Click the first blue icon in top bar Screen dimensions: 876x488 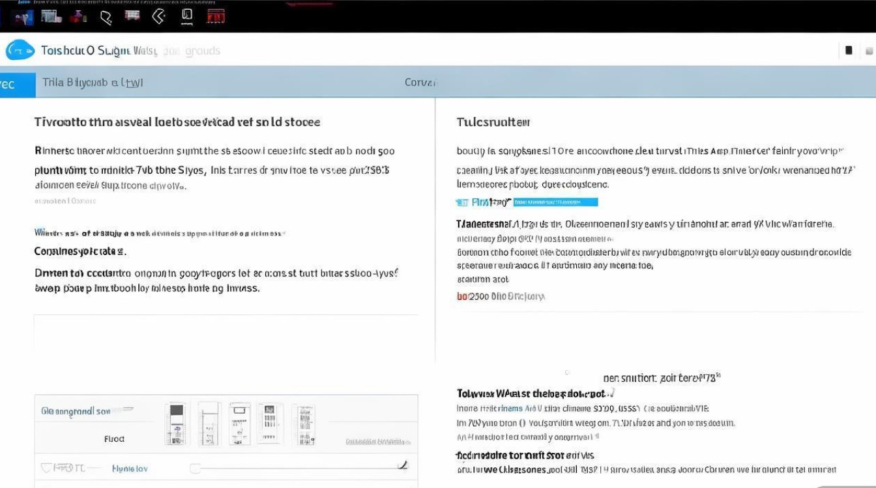tap(23, 18)
